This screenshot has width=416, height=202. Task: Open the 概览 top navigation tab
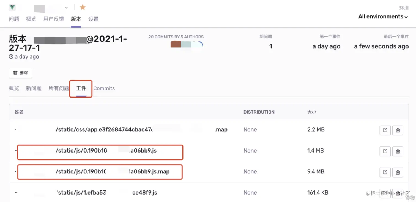(31, 19)
